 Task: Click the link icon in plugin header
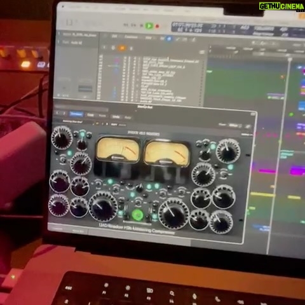click(247, 126)
